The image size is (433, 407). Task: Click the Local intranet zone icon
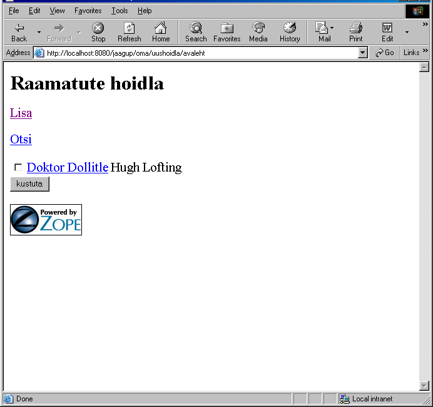pos(344,399)
